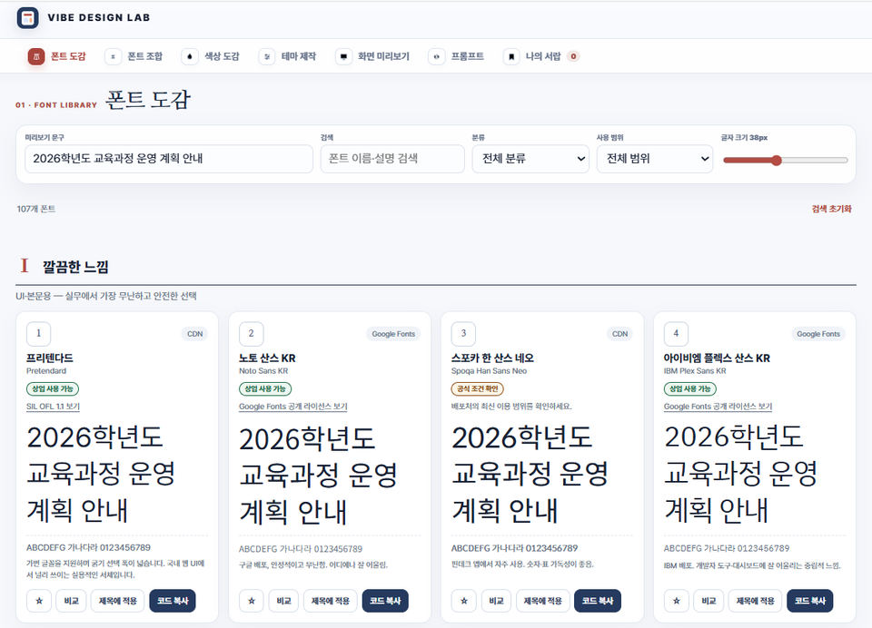Favorite 프리텐다드 with the star button
The width and height of the screenshot is (872, 628).
[39, 601]
